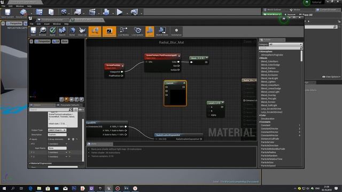
Task: Save the material with the Save icon
Action: click(33, 31)
